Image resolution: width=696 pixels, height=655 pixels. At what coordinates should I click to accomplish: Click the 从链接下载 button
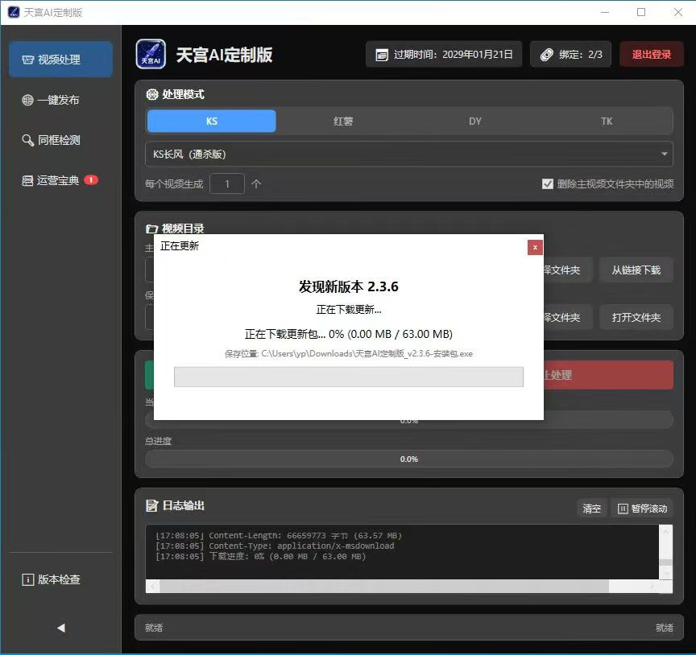pos(636,270)
